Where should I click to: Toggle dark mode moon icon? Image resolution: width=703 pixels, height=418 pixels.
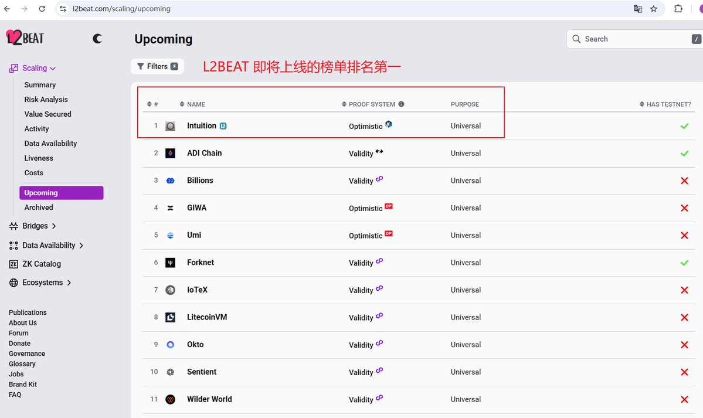pos(97,39)
